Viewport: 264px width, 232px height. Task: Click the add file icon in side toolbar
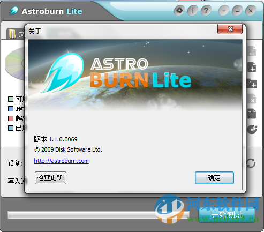(x=252, y=67)
